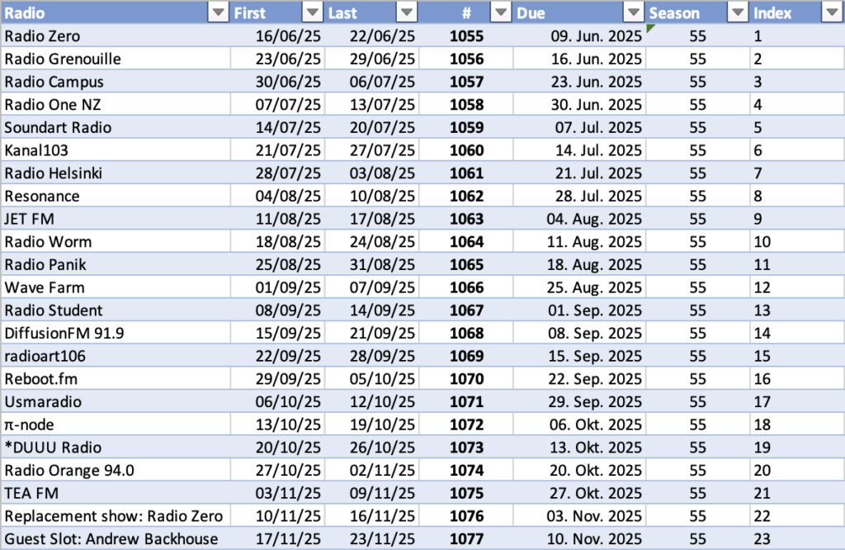Open the Last column filter dropdown
Screen dimensions: 845x550
pos(408,13)
